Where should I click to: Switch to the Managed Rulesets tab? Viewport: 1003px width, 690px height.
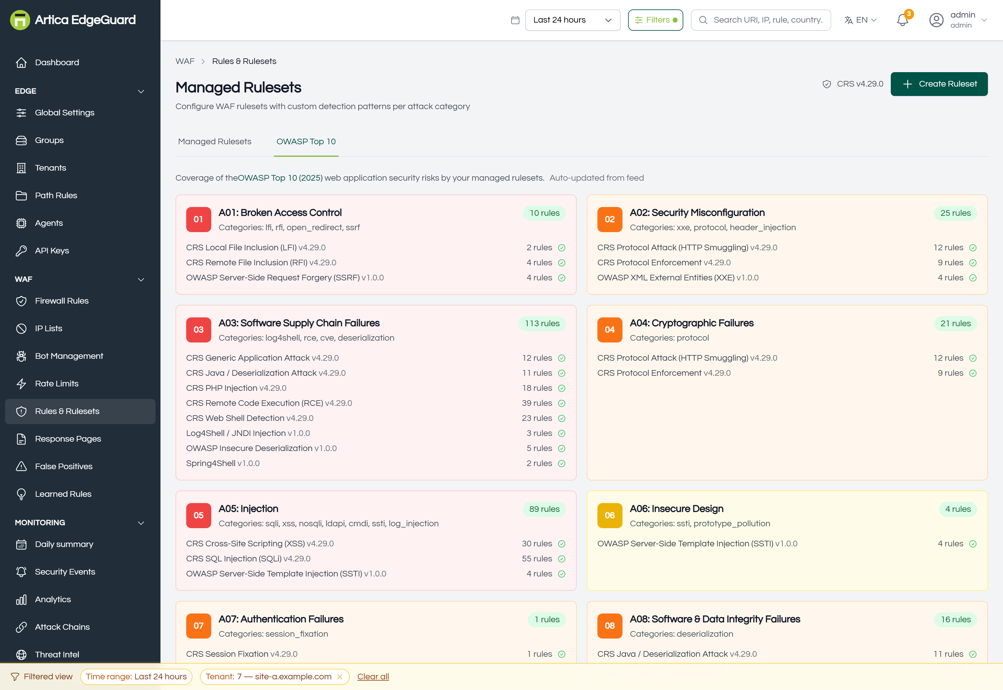pos(215,142)
